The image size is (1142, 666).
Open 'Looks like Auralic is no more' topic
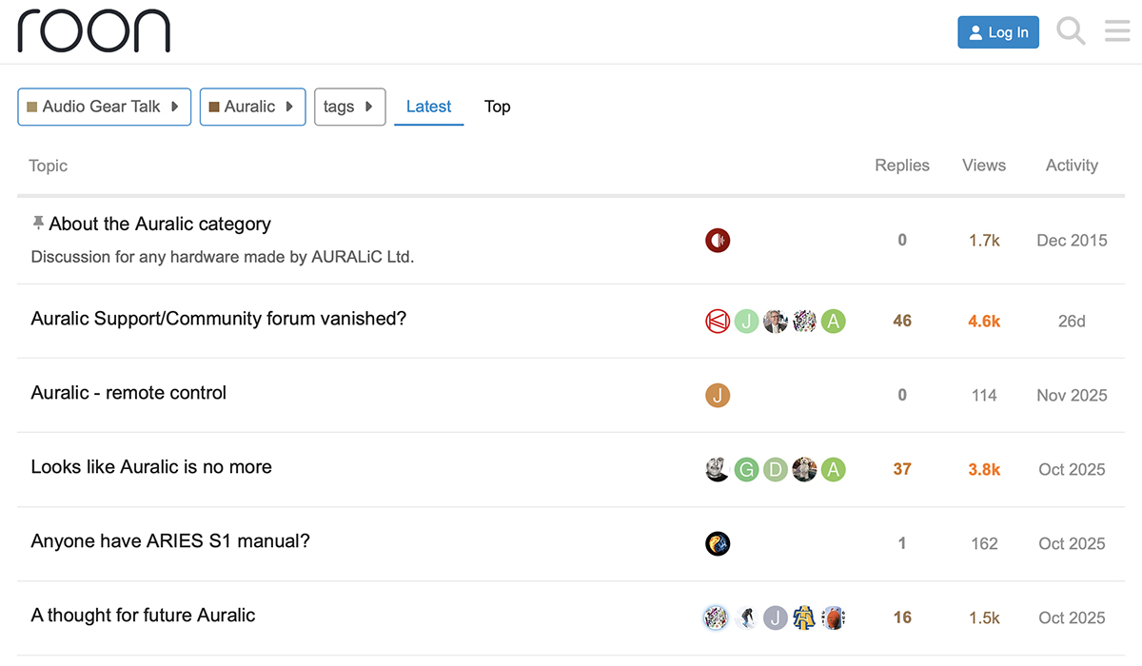point(151,467)
